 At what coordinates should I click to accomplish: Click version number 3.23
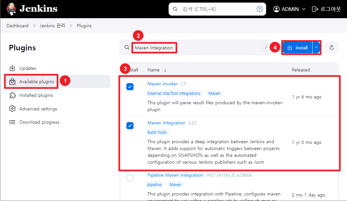point(192,123)
